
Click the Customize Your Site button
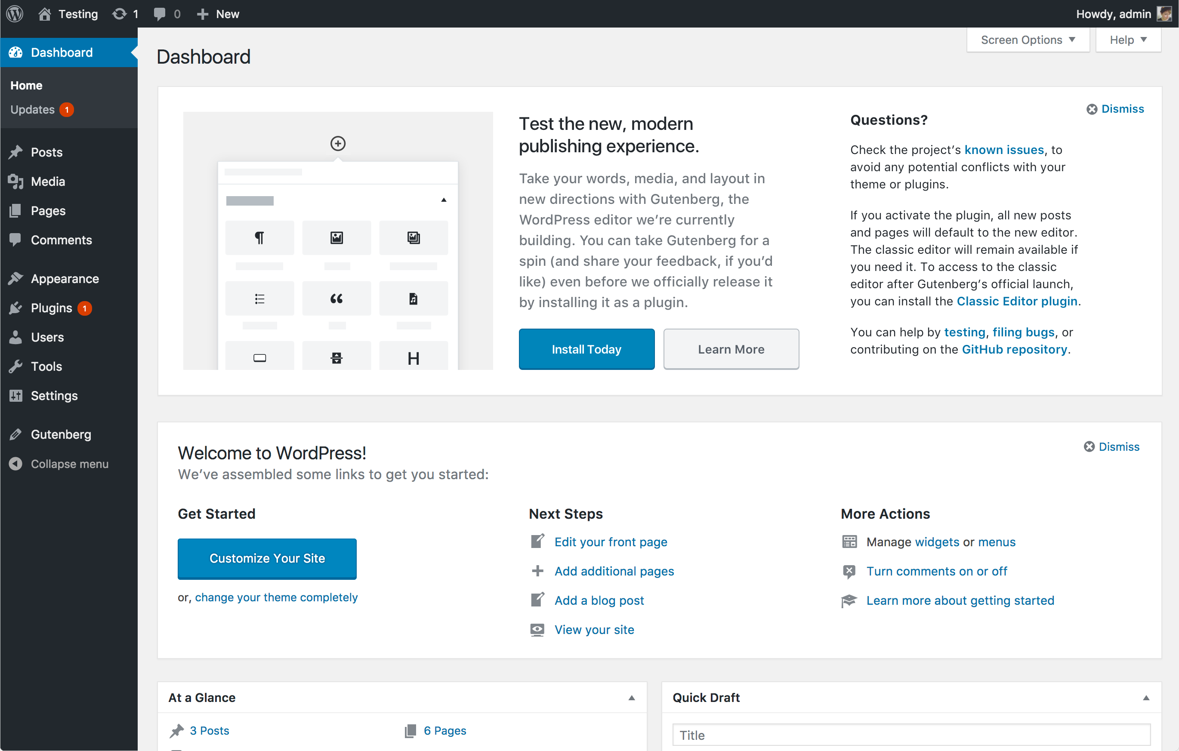[x=267, y=559]
